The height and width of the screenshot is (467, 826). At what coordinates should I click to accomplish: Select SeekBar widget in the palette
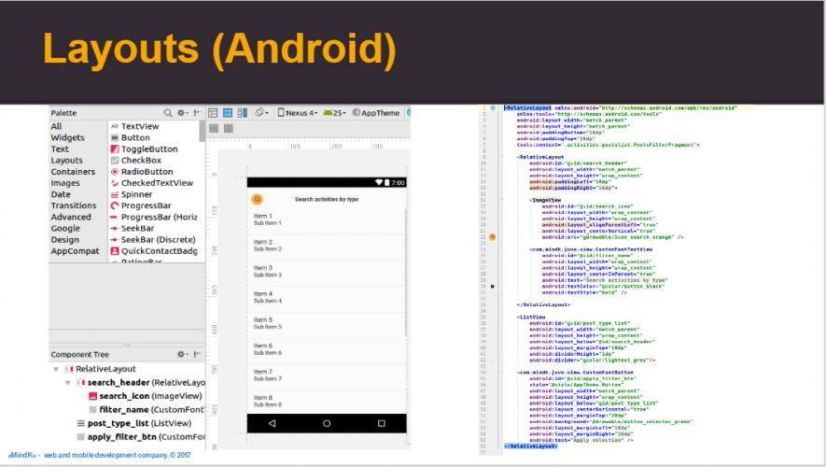pyautogui.click(x=137, y=229)
